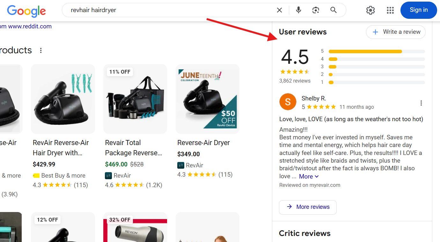Open Shelby R.'s profile avatar
440x242 pixels.
(288, 101)
